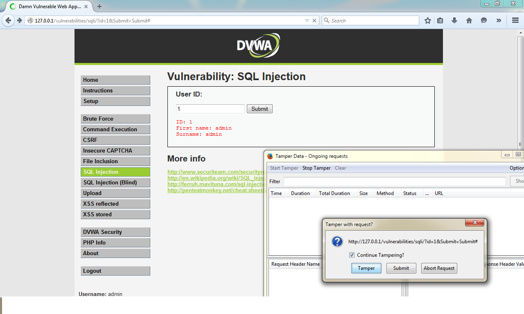Screen dimensions: 524x314
Task: Click inside the User ID input field
Action: (210, 108)
